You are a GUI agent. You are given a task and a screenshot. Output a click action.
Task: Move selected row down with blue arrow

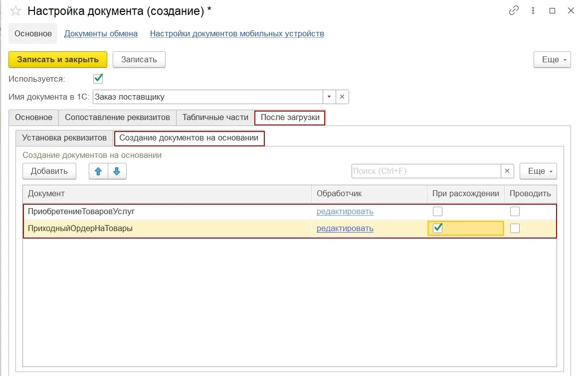116,171
